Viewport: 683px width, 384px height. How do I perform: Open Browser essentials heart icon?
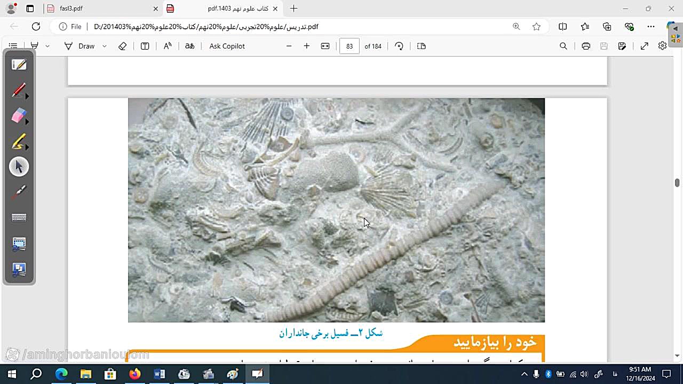(629, 27)
